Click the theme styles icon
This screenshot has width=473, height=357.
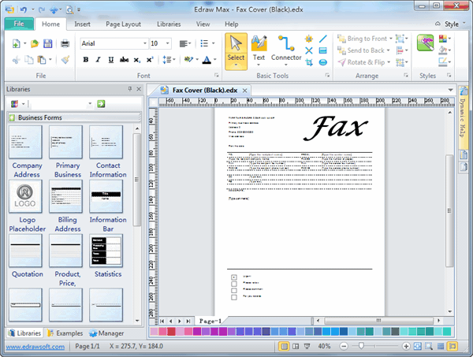coord(426,43)
